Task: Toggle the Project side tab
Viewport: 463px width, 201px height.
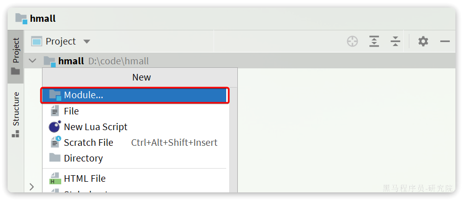Action: point(16,56)
